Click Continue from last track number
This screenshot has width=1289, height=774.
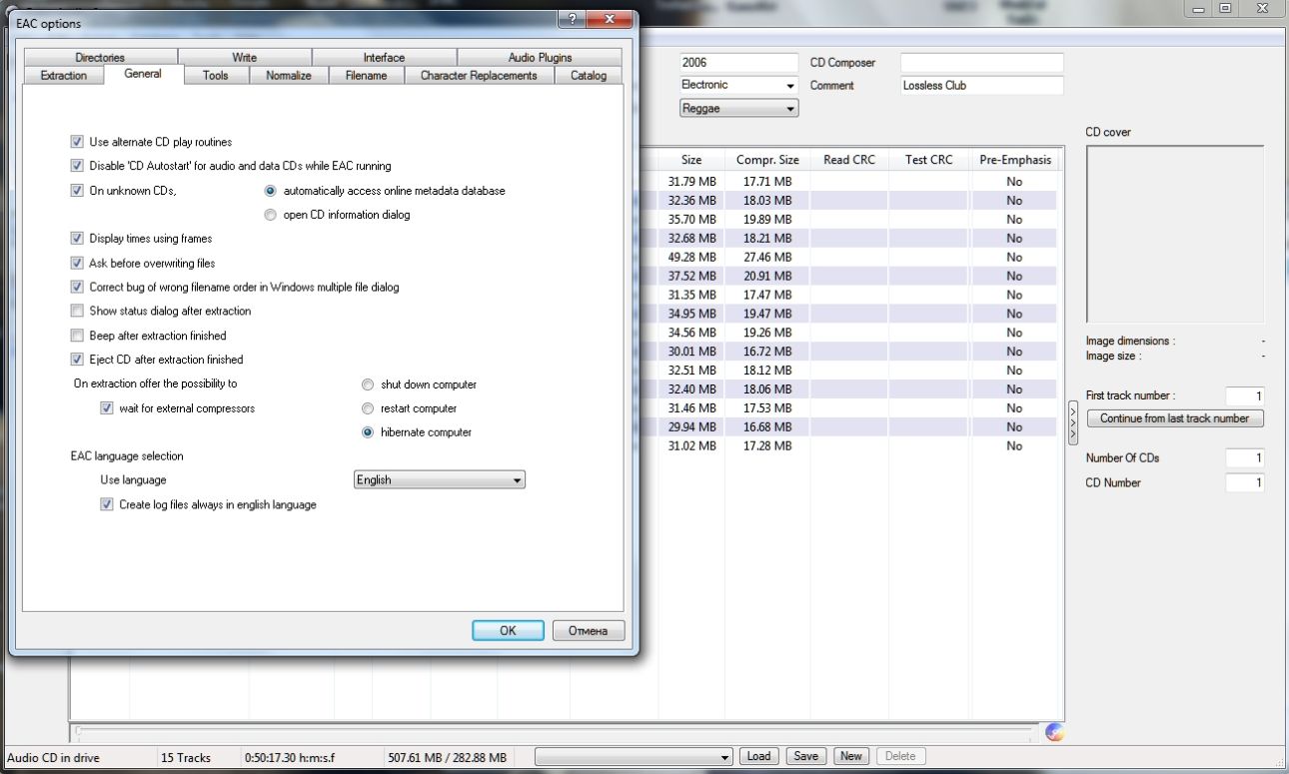pyautogui.click(x=1175, y=418)
